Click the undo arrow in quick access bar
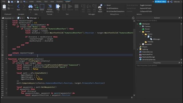This screenshot has width=183, height=103. pos(24,2)
